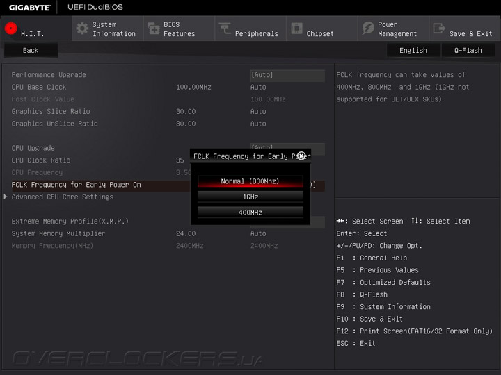Viewport: 501px width, 375px height.
Task: Click the Peripherals connector icon
Action: [225, 28]
